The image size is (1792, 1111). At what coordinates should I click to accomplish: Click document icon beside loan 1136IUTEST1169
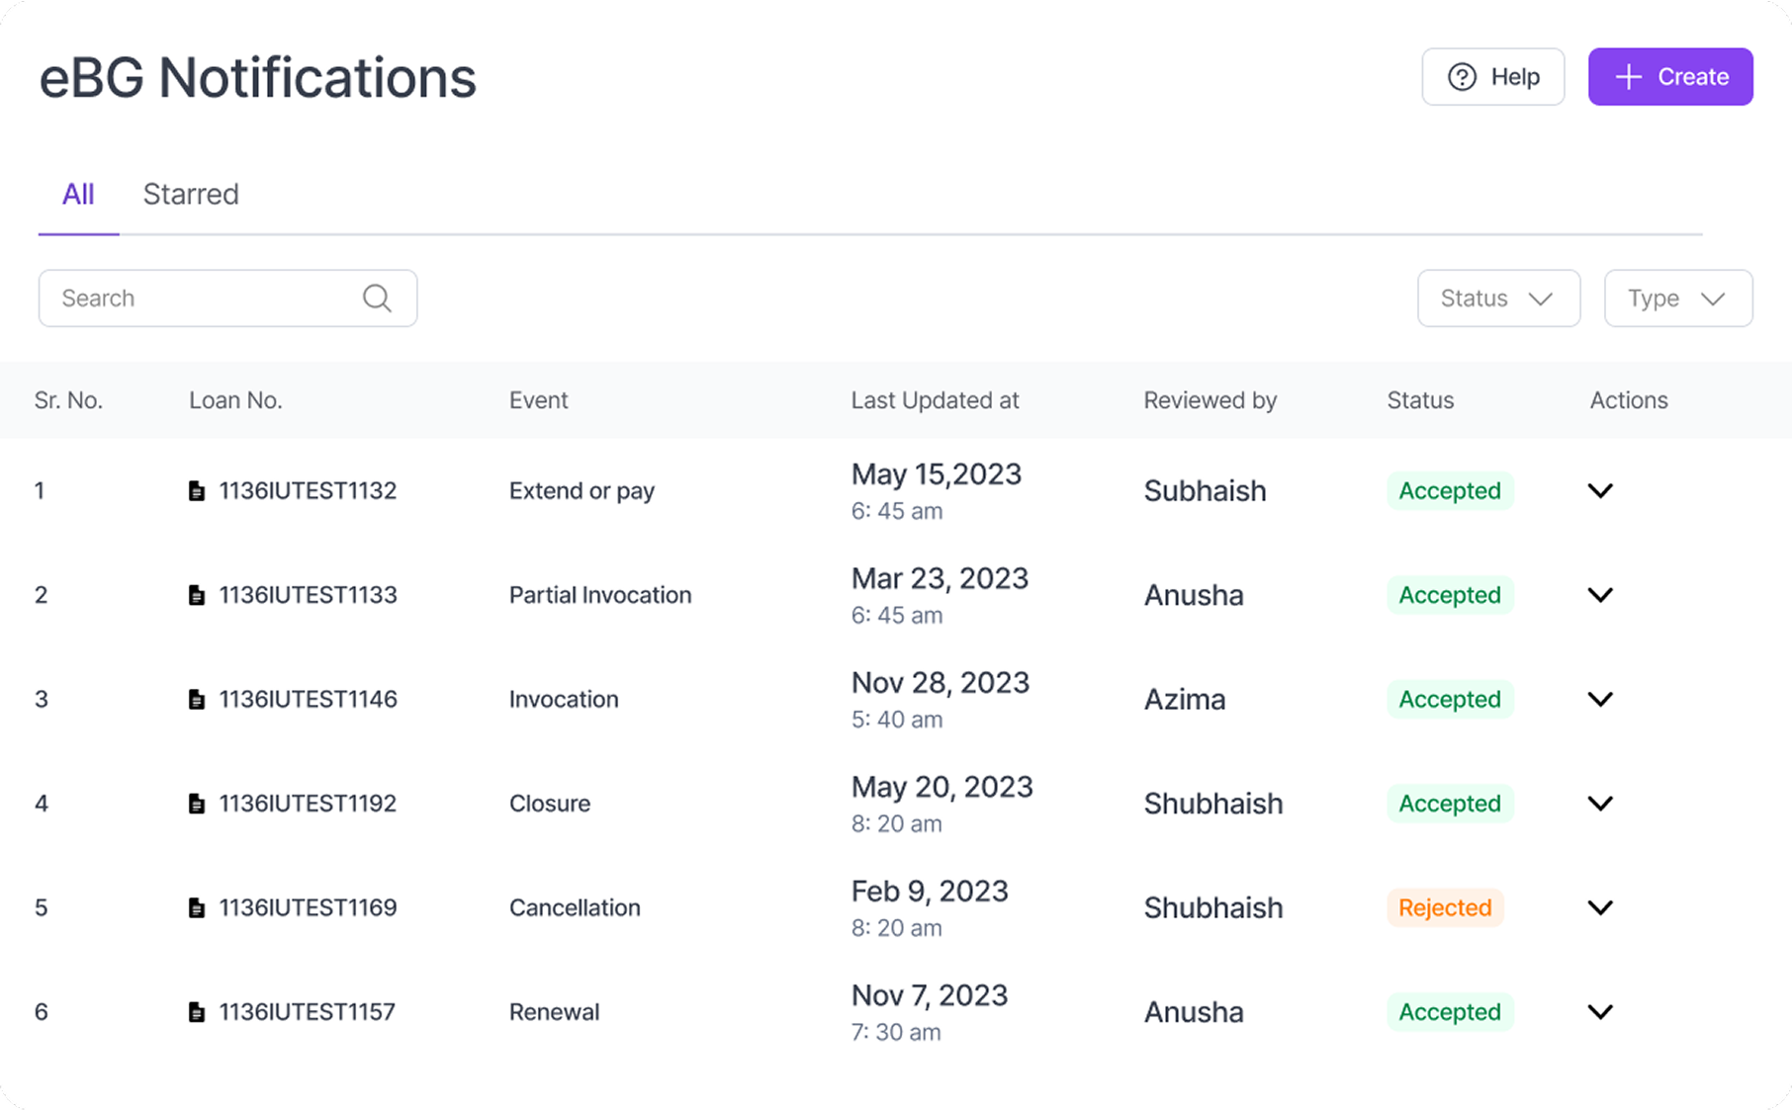pos(197,908)
